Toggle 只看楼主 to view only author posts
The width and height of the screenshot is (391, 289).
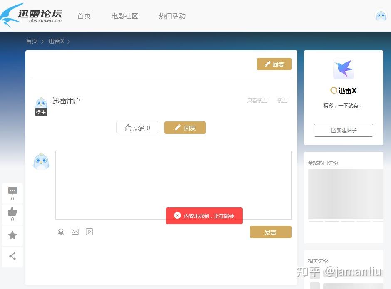point(257,100)
